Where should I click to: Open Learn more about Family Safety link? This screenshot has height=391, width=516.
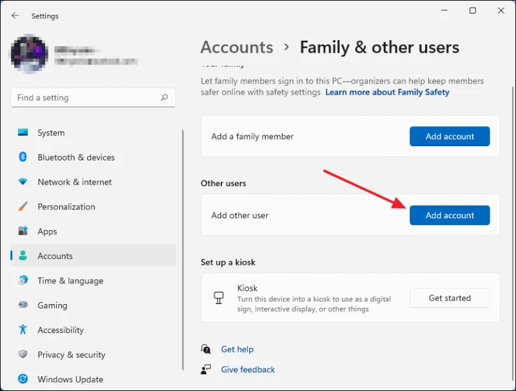coord(388,92)
